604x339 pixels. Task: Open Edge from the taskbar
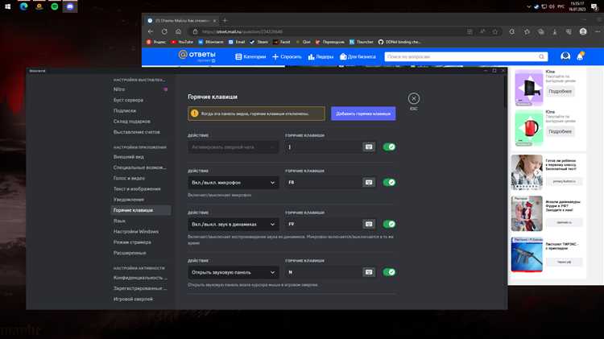coord(23,6)
